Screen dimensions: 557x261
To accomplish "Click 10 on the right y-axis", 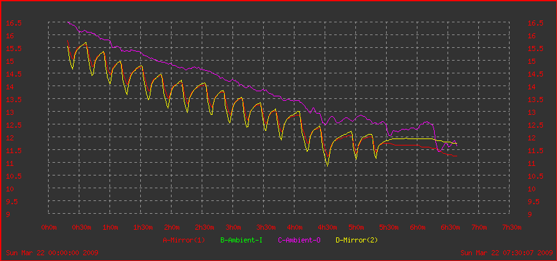I will [531, 189].
